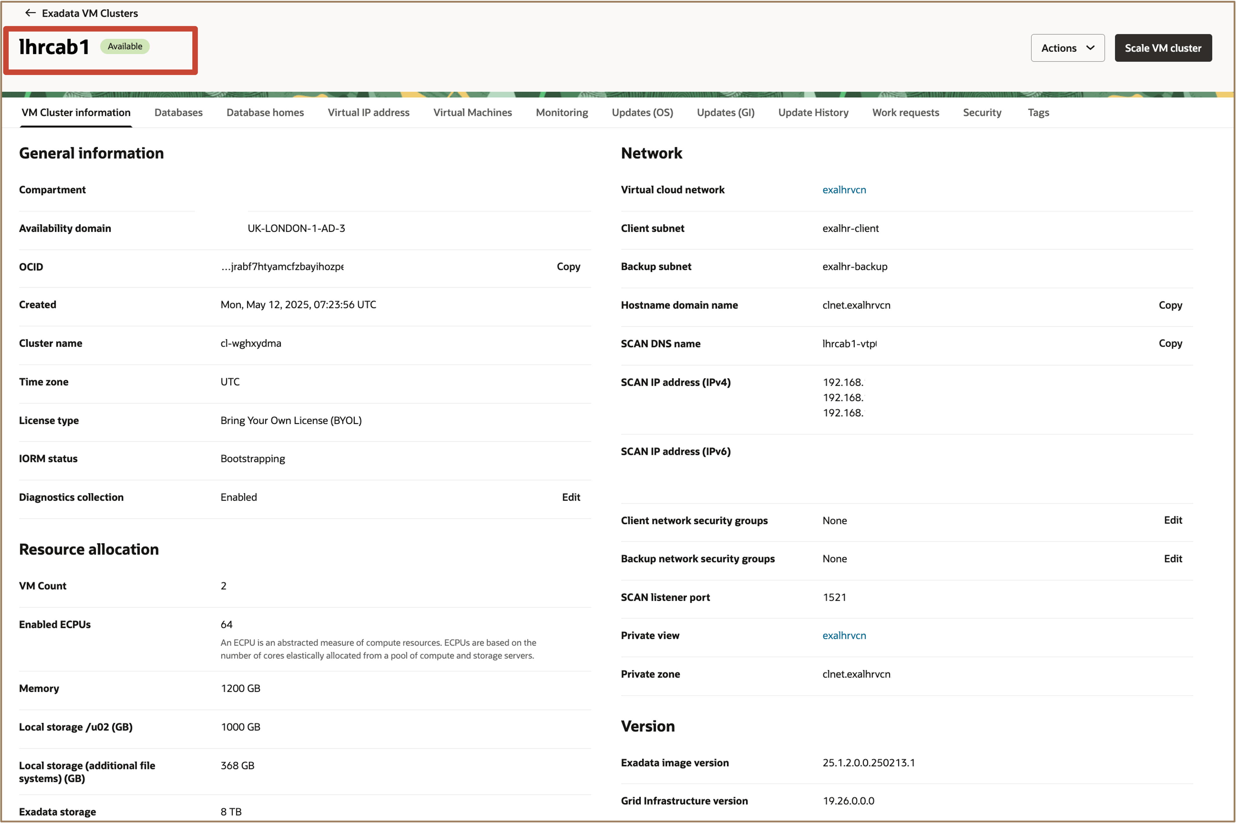This screenshot has height=823, width=1236.
Task: Open the exalhrvcn virtual cloud network link
Action: (844, 189)
